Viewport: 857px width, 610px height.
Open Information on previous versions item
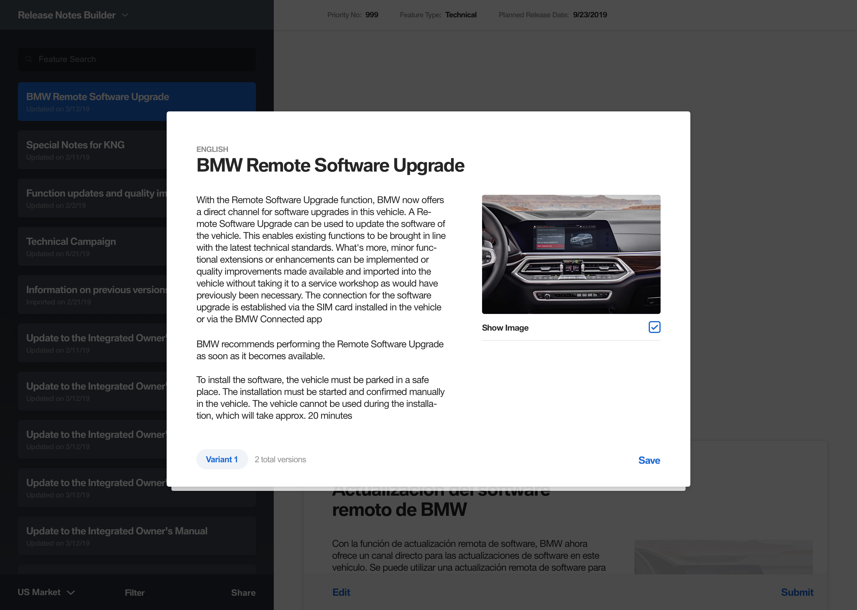click(92, 295)
